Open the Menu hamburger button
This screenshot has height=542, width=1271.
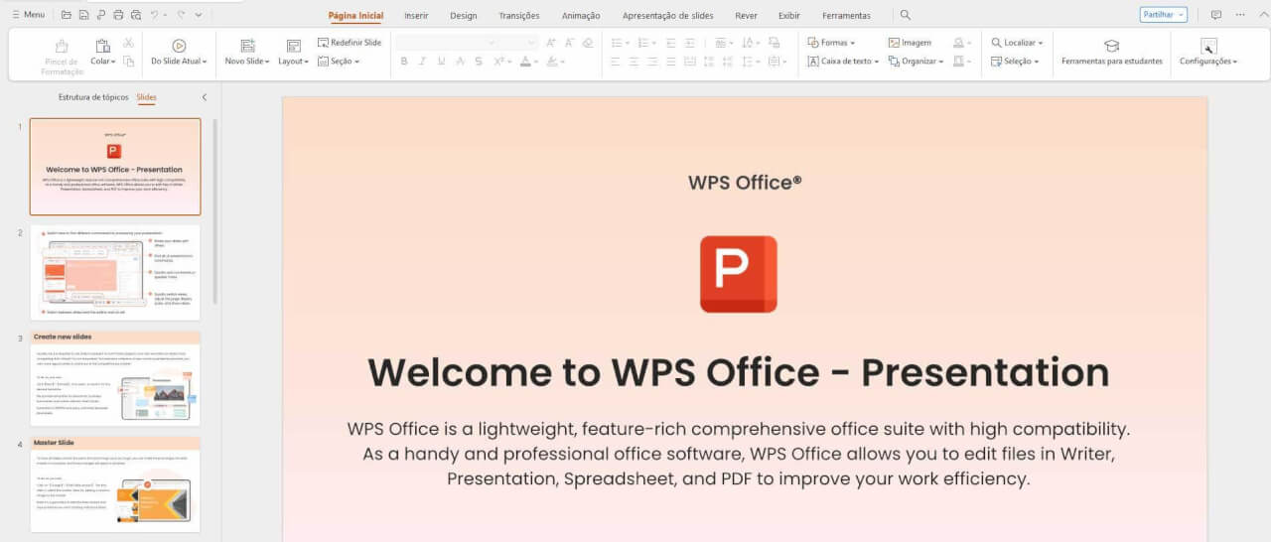pyautogui.click(x=28, y=15)
